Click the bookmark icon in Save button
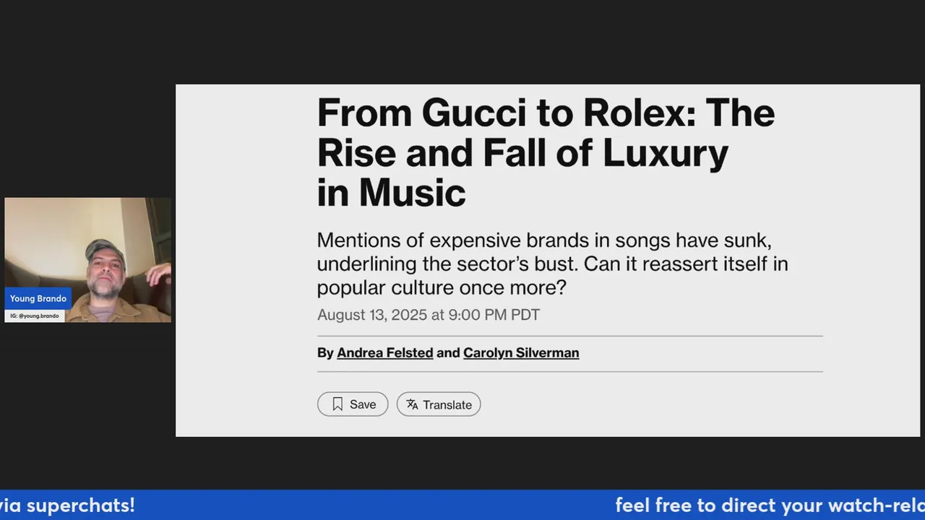 [x=337, y=404]
